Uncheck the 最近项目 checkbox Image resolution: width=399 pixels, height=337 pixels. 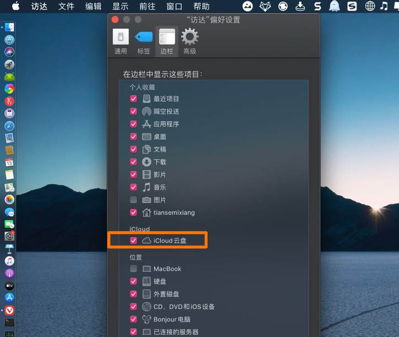coord(133,99)
